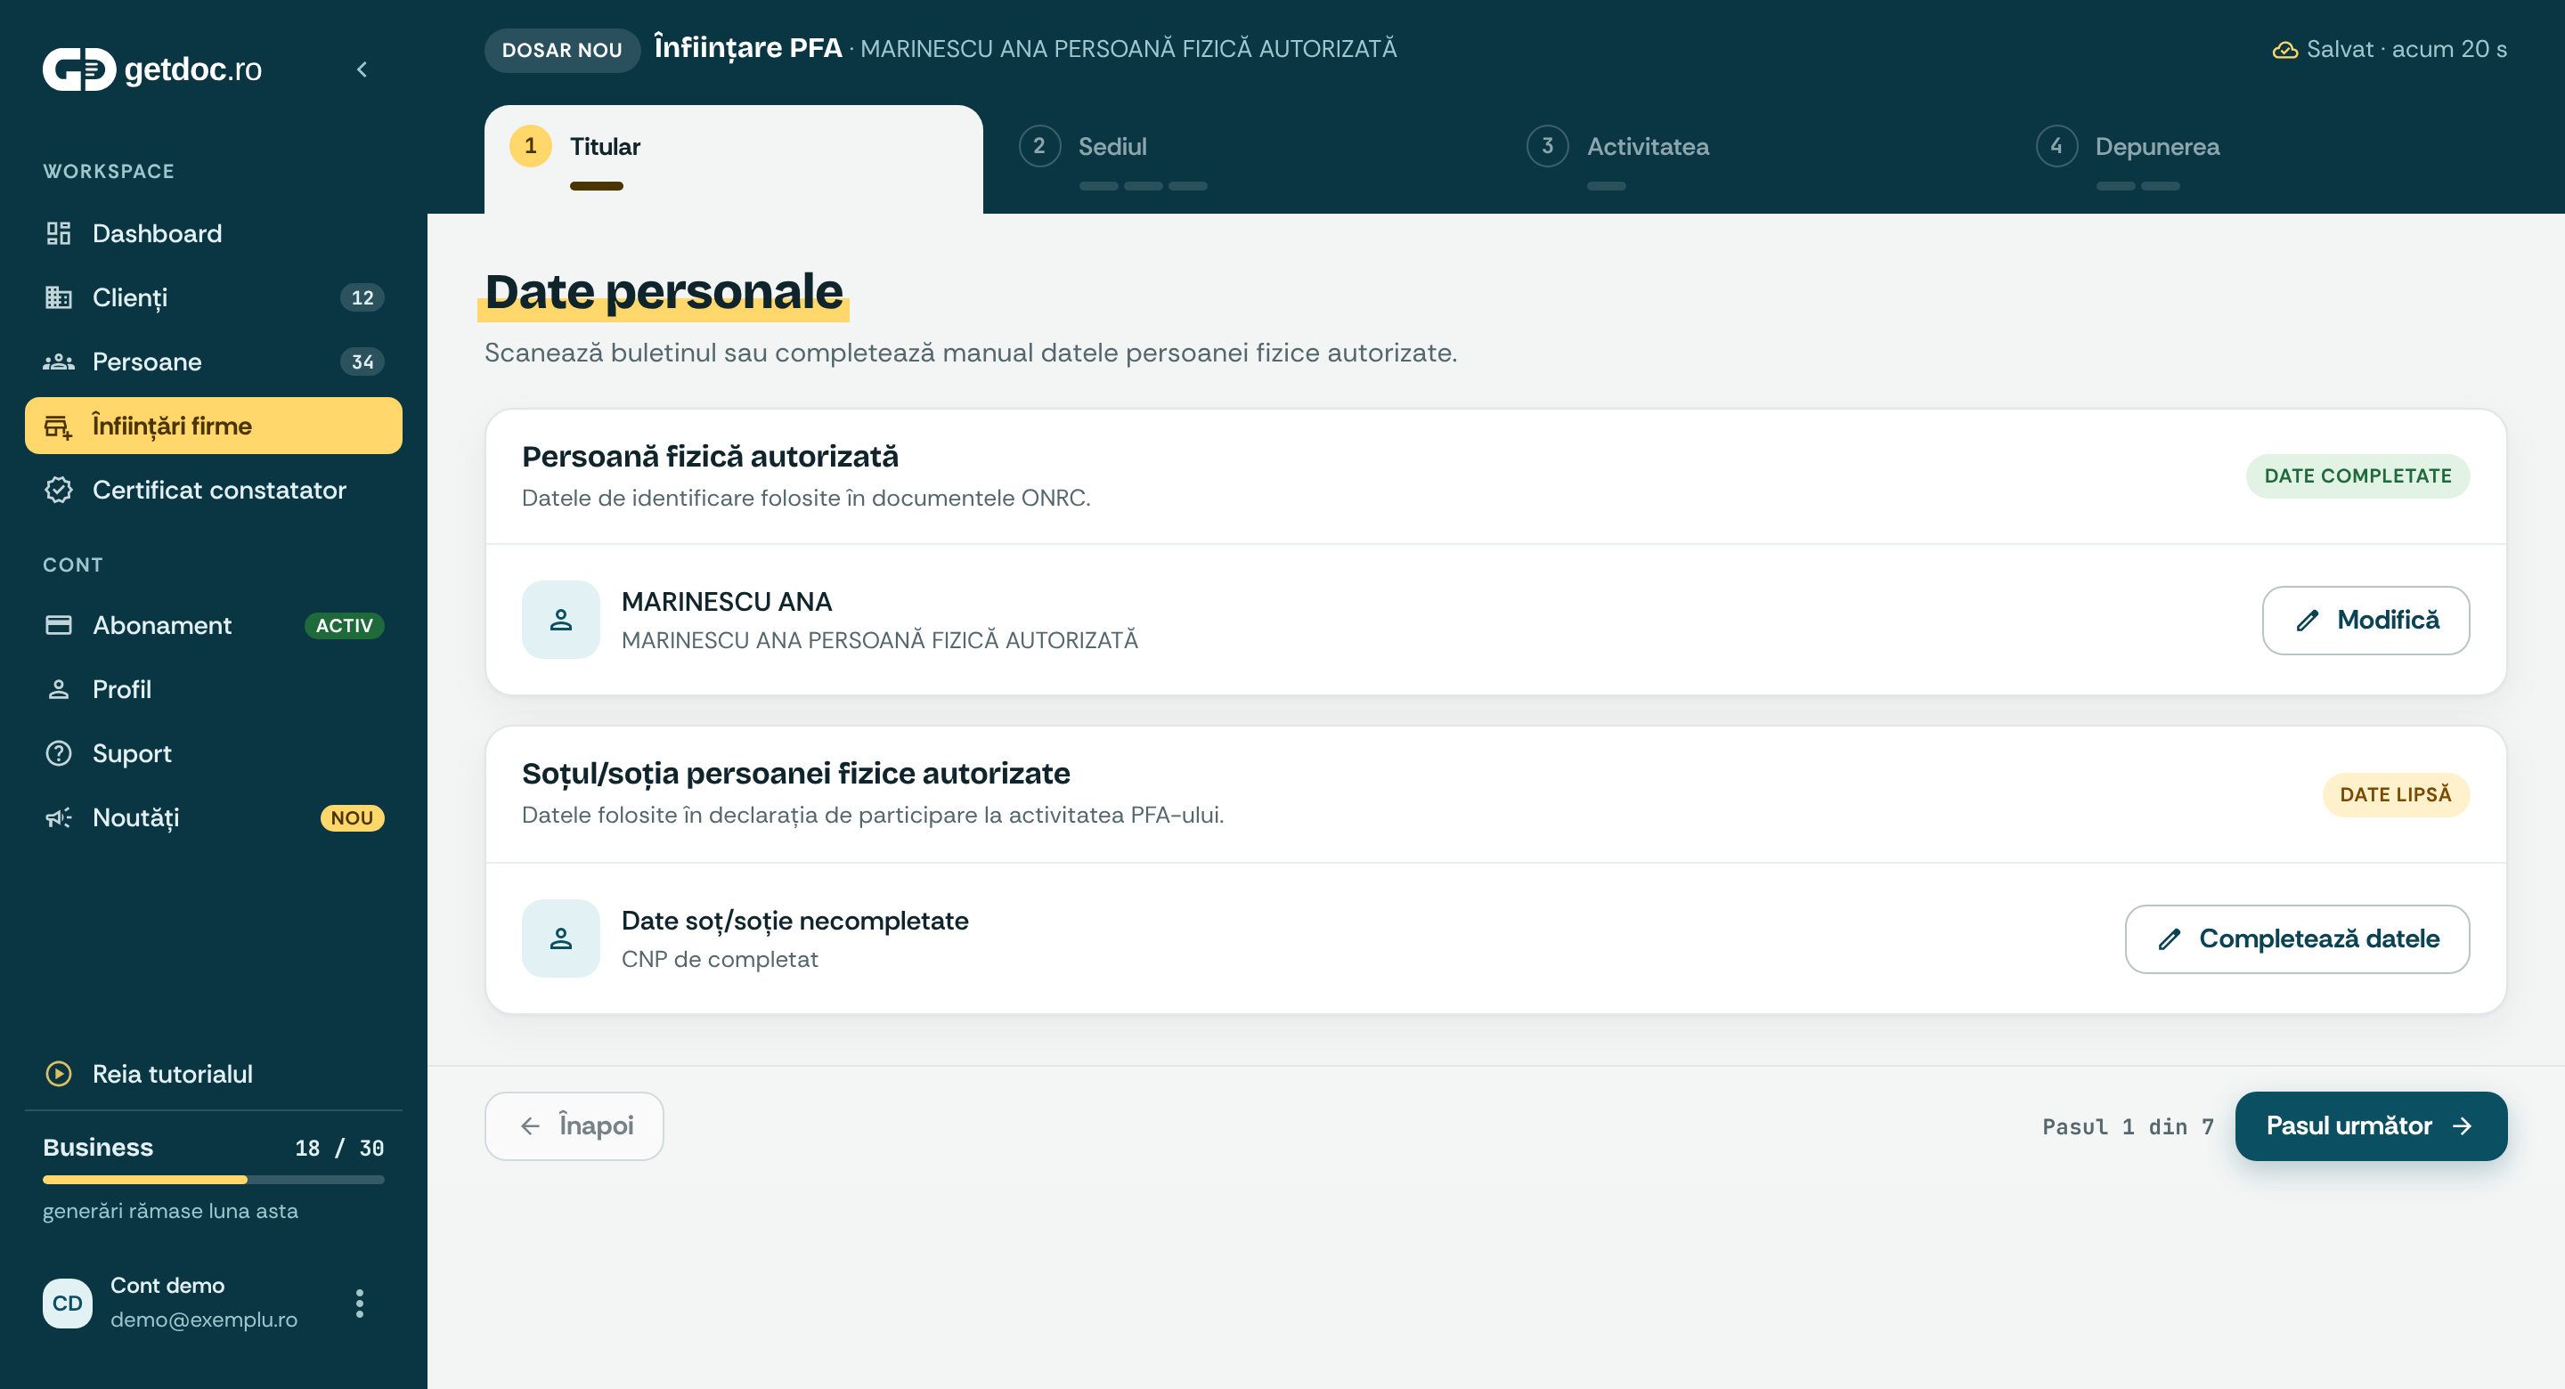Screen dimensions: 2565x1389
Task: Click the ACTIV badge next to Abonament
Action: point(344,625)
